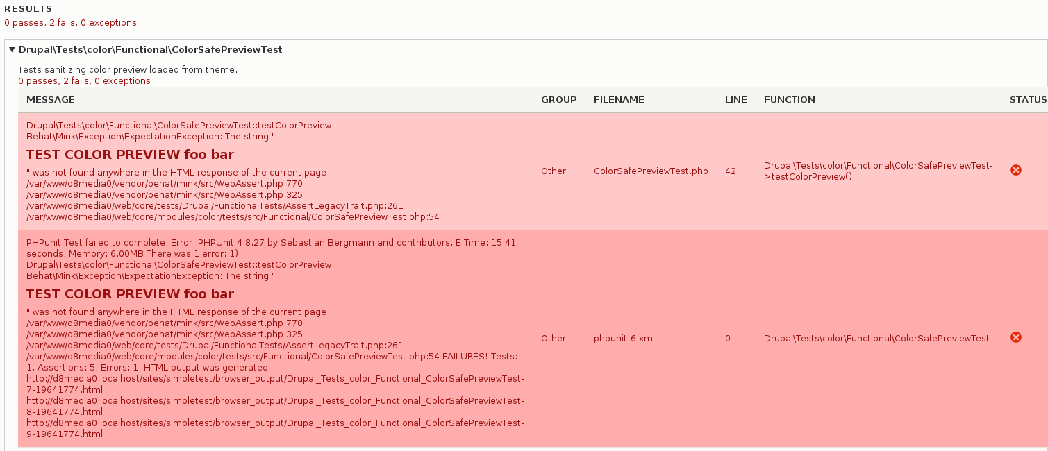Click the RESULTS heading
Image resolution: width=1048 pixels, height=451 pixels.
(28, 9)
